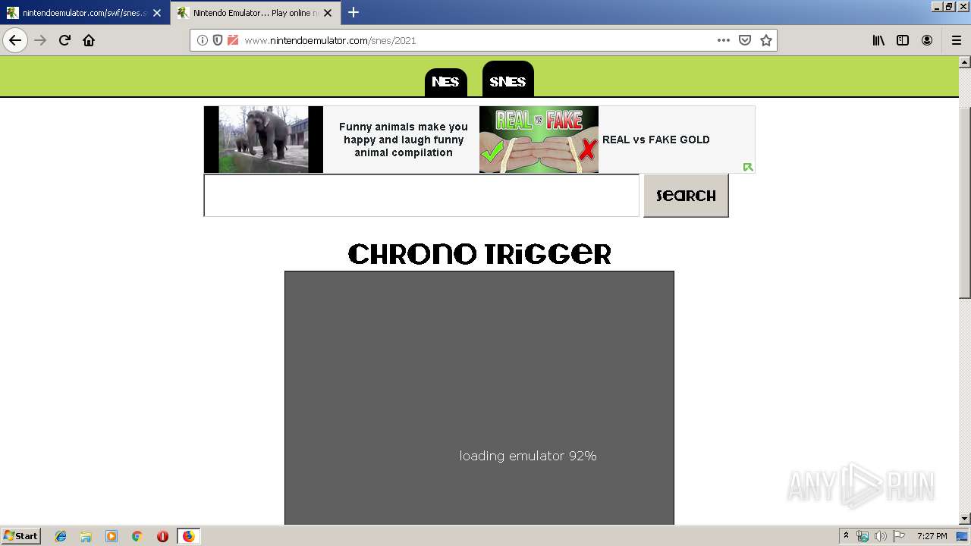The height and width of the screenshot is (546, 971).
Task: Go back to the previous page
Action: click(x=15, y=40)
